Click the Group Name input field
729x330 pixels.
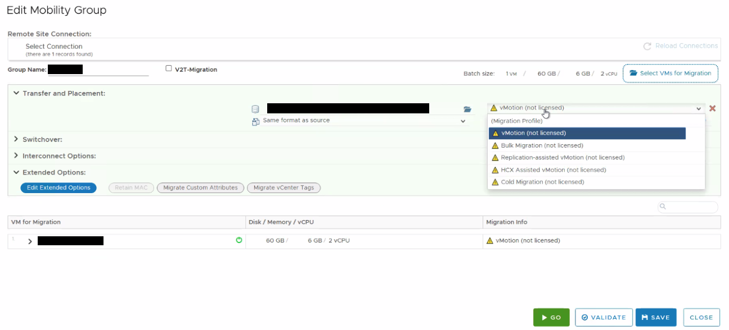coord(98,70)
